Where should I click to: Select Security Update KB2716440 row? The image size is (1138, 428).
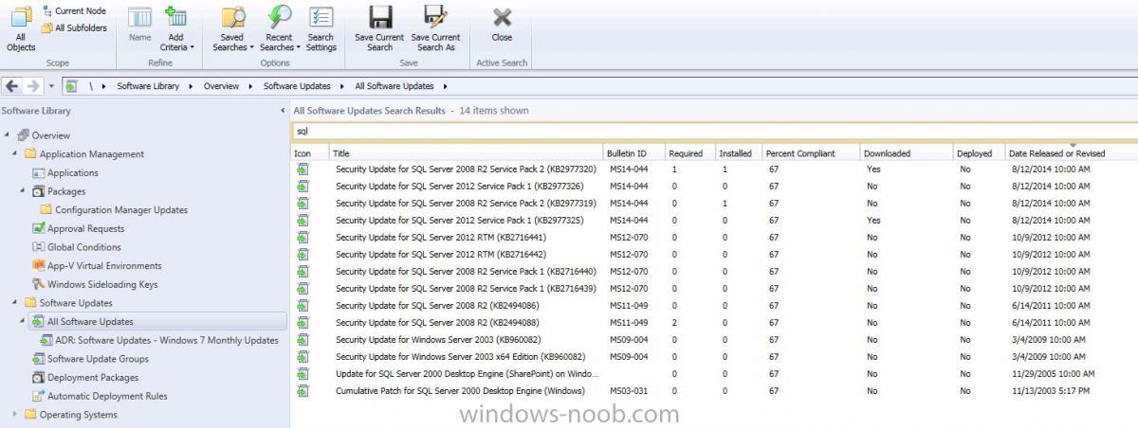point(713,271)
